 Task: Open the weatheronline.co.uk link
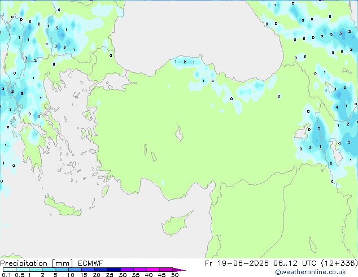pyautogui.click(x=310, y=272)
